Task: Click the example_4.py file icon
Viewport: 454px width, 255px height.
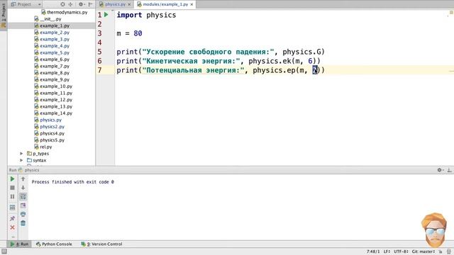Action: 36,46
